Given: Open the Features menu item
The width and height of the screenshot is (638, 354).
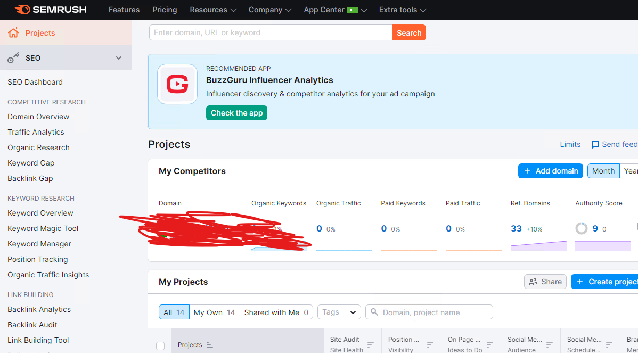Looking at the screenshot, I should coord(124,10).
